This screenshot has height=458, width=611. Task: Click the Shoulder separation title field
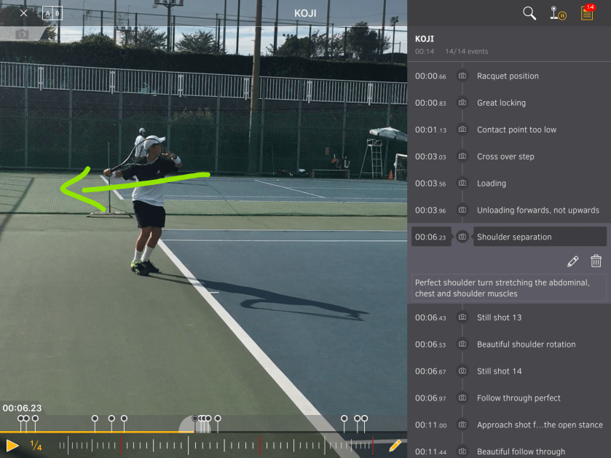tap(539, 237)
